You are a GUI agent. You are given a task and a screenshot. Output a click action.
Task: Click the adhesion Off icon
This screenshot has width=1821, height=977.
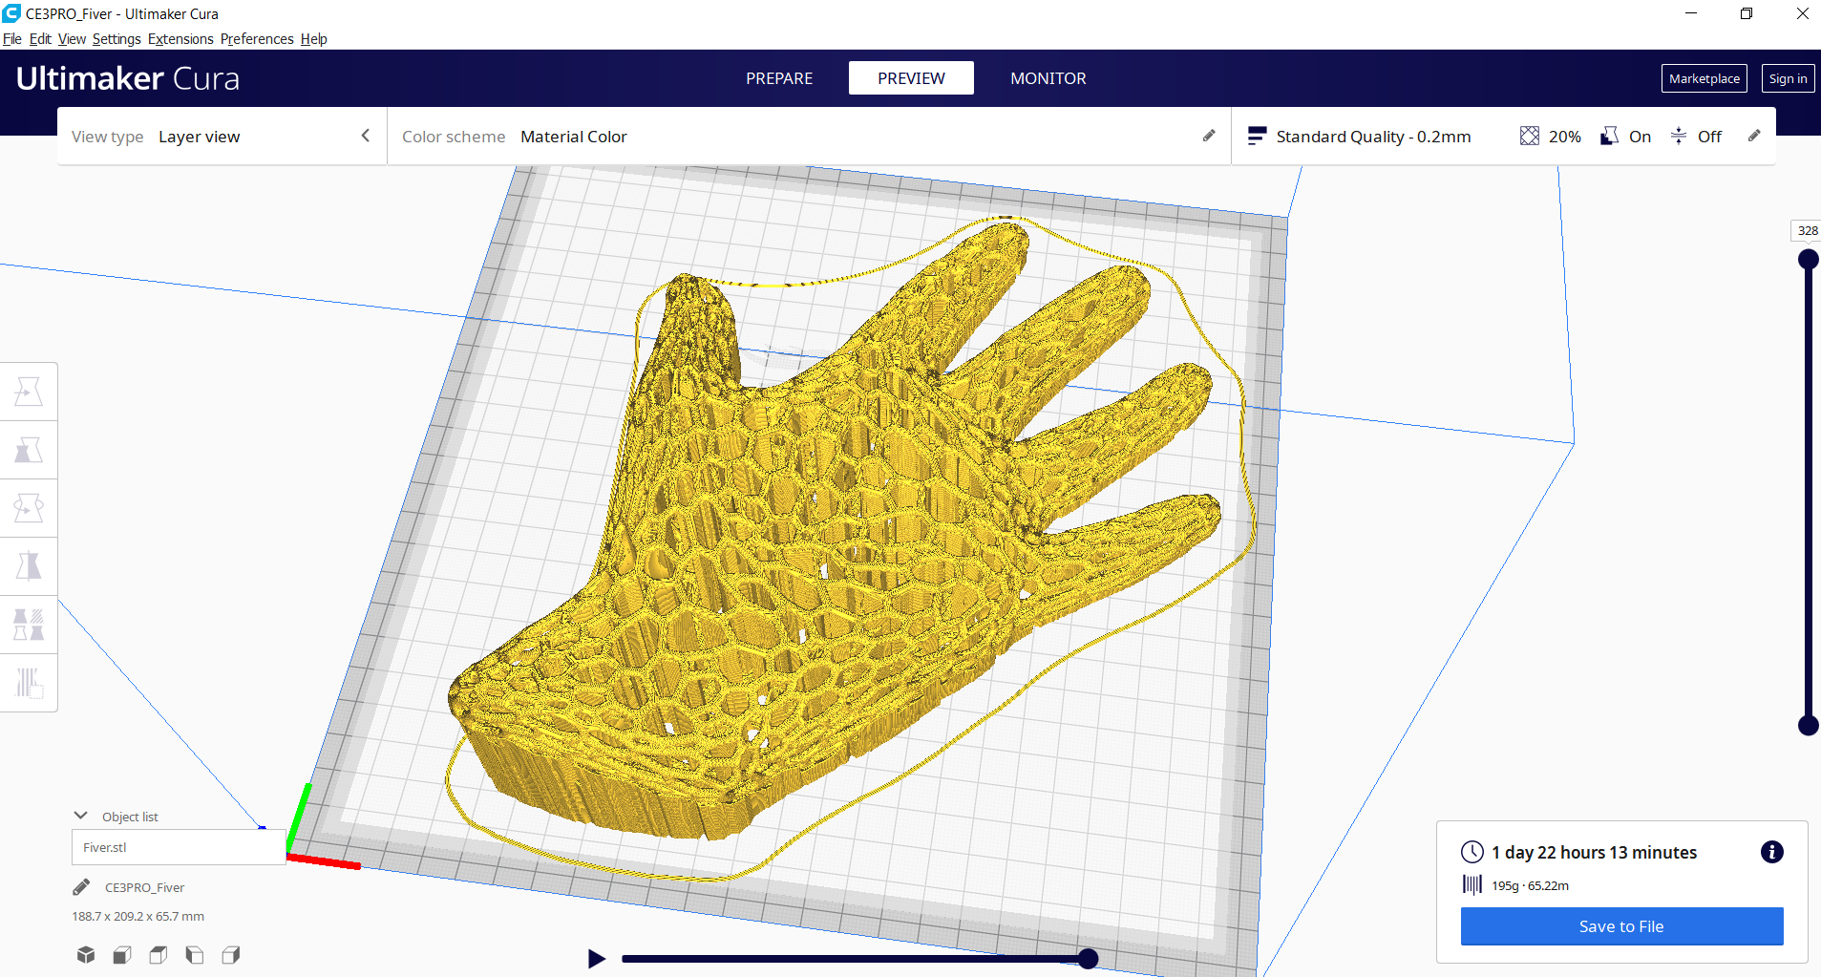(x=1679, y=136)
